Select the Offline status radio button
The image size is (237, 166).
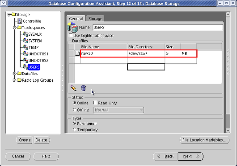point(74,110)
